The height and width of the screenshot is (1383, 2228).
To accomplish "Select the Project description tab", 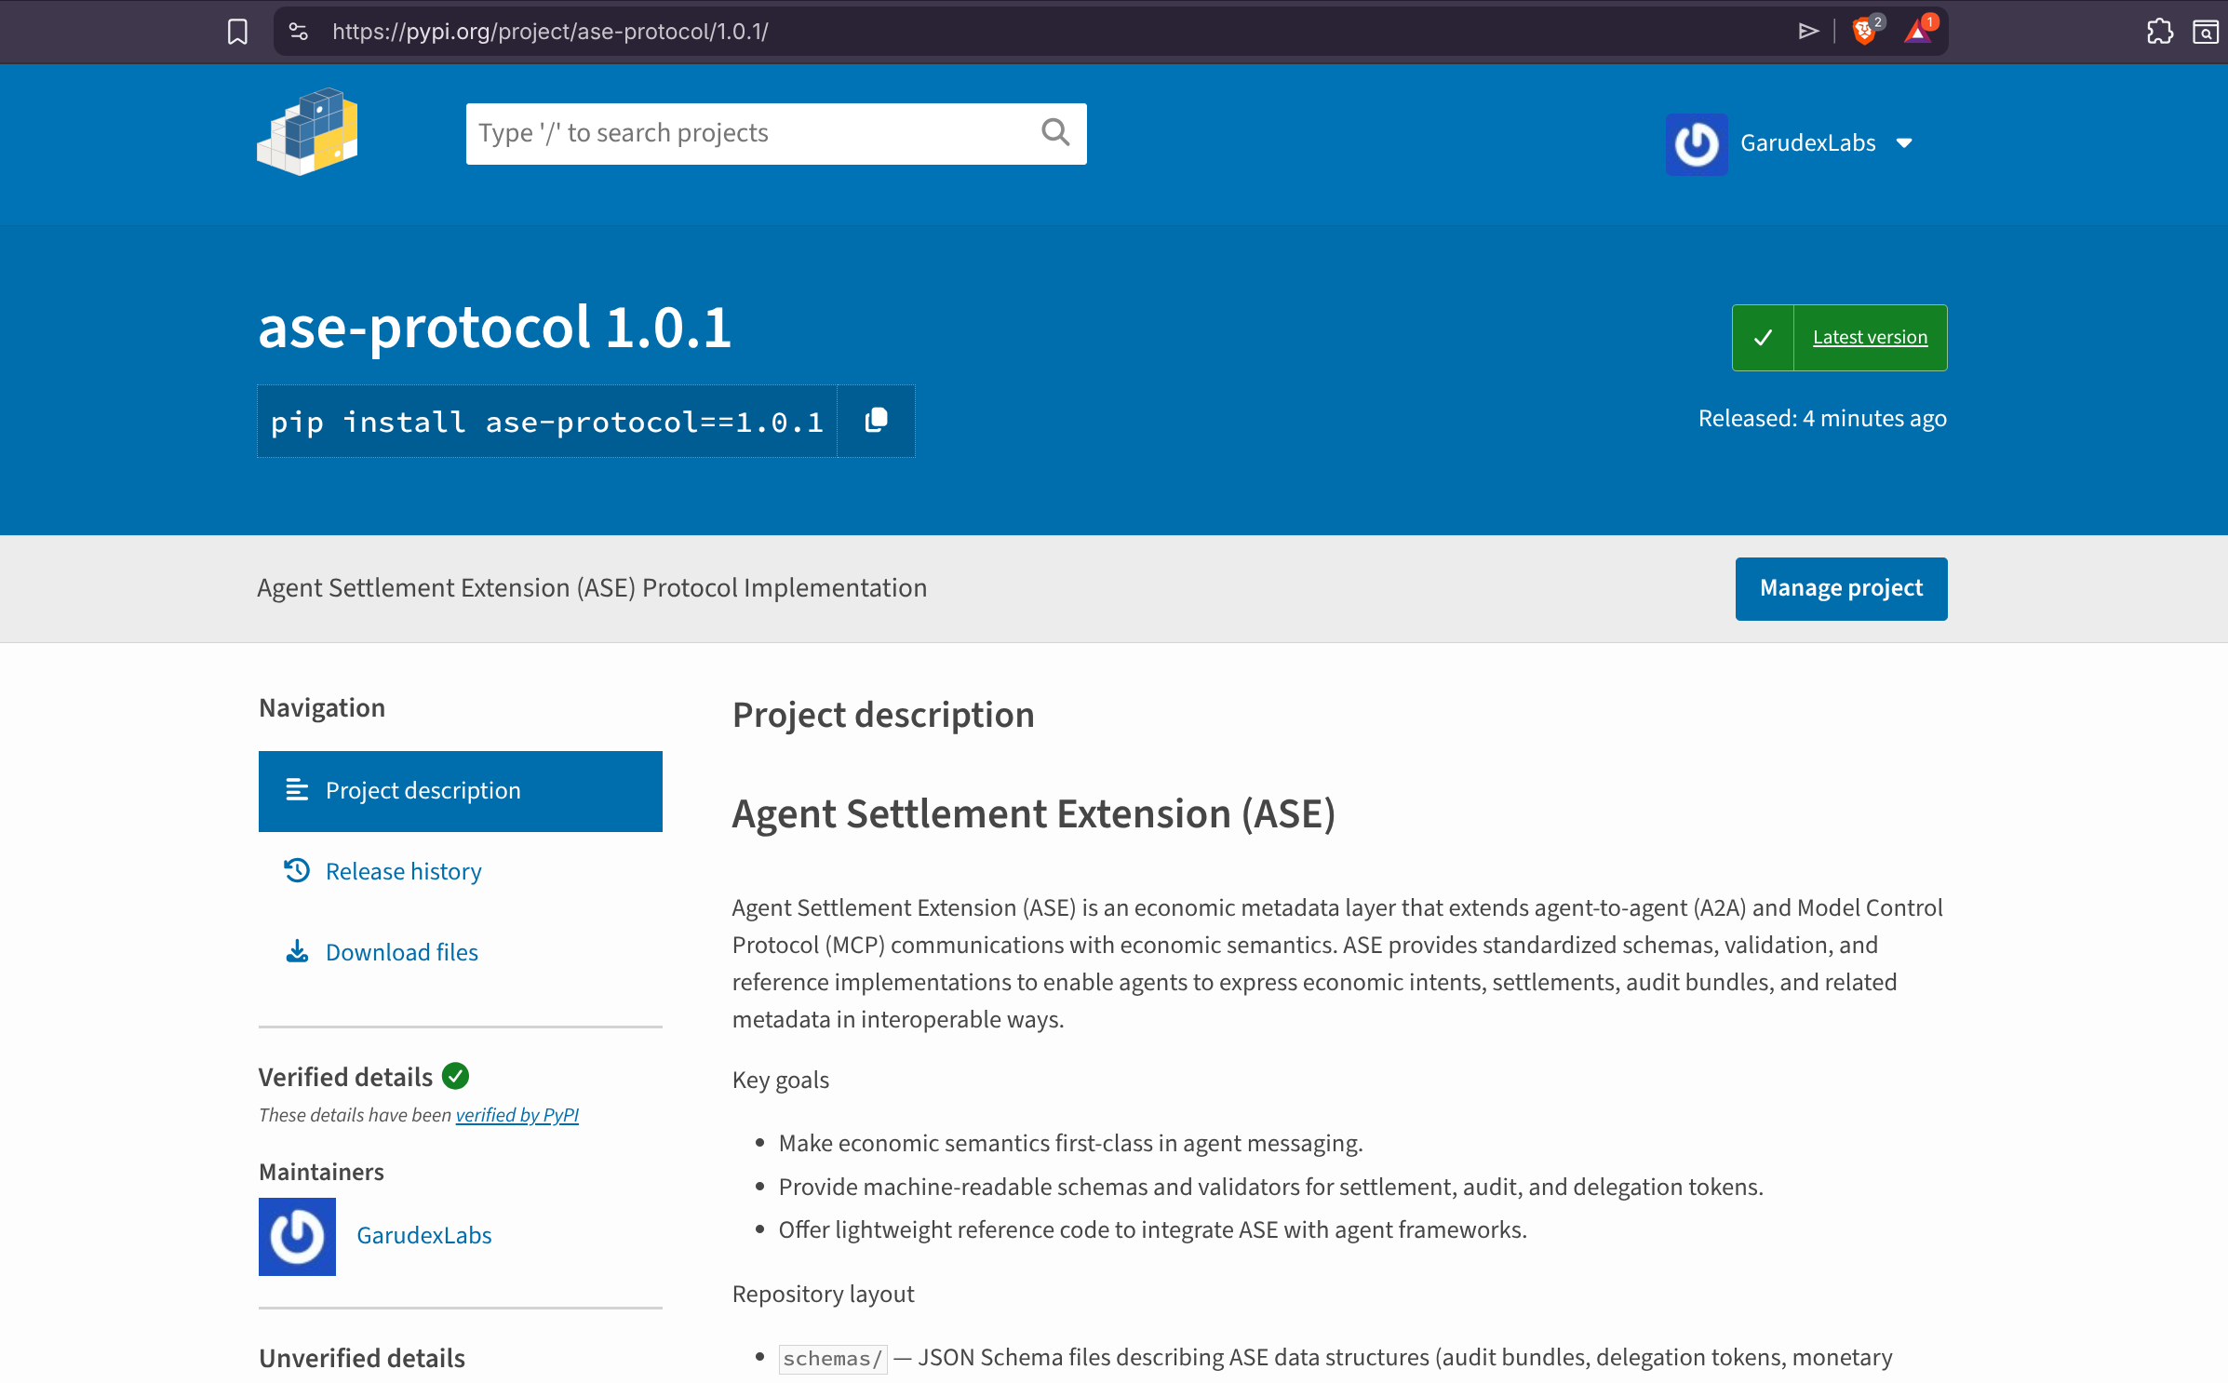I will click(x=460, y=791).
